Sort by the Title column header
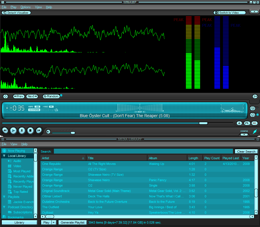The width and height of the screenshot is (260, 227). tap(117, 158)
